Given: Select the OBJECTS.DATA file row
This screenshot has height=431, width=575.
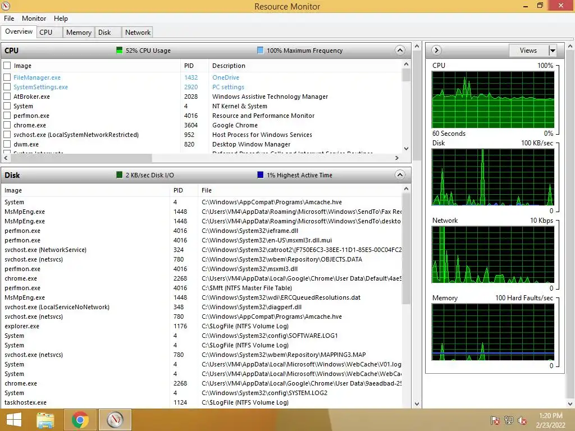Looking at the screenshot, I should 202,259.
